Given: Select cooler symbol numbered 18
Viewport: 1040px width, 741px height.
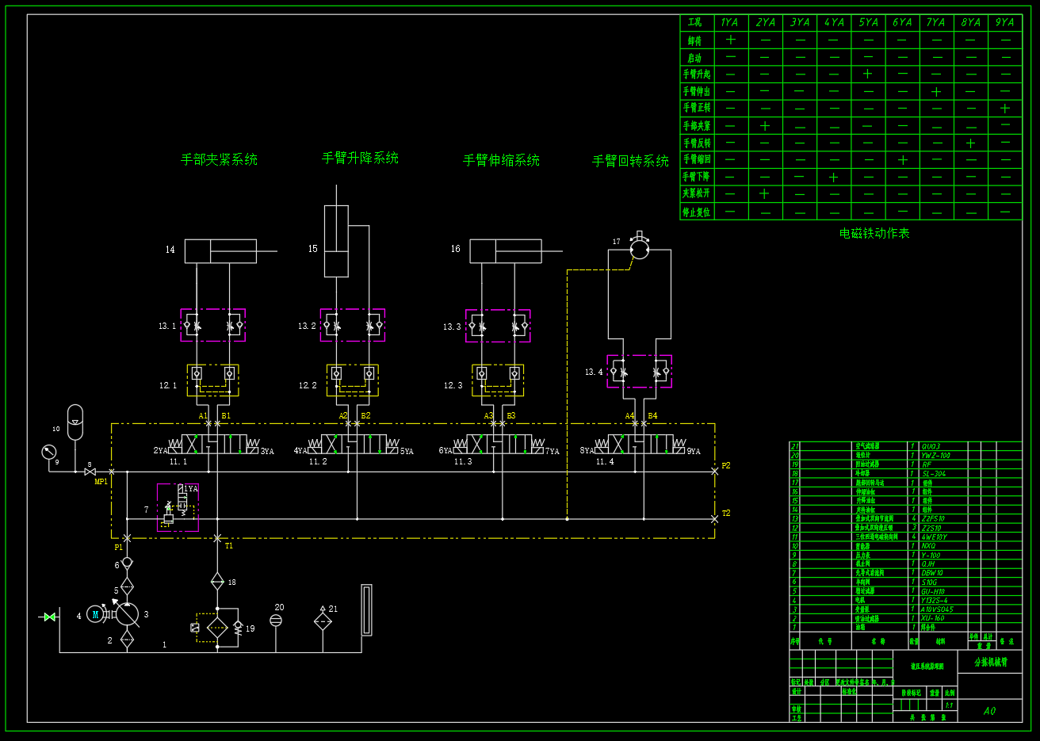Looking at the screenshot, I should [x=217, y=582].
